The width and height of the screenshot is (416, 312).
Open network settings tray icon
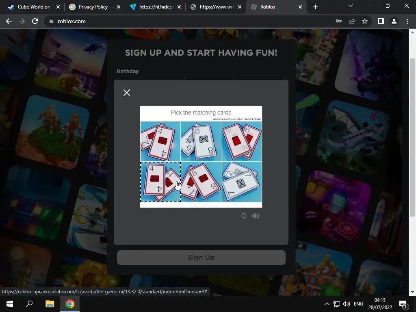pyautogui.click(x=337, y=304)
